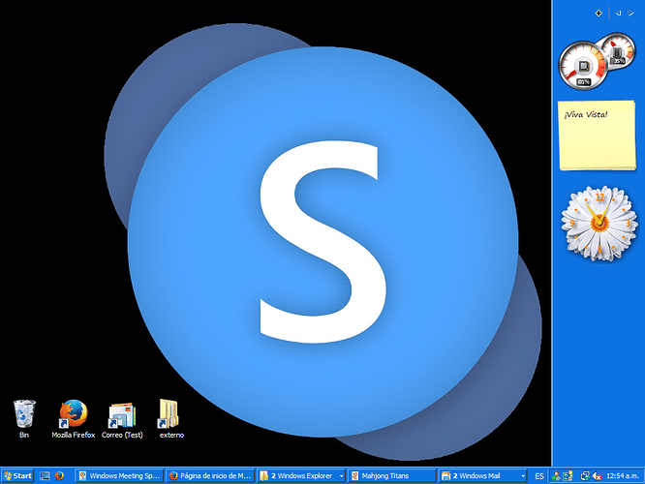
Task: Click the second system tray icon
Action: tap(568, 476)
